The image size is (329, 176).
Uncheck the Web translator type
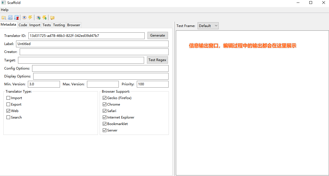[x=8, y=111]
